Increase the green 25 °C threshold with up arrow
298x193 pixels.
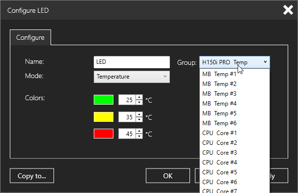[x=139, y=97]
